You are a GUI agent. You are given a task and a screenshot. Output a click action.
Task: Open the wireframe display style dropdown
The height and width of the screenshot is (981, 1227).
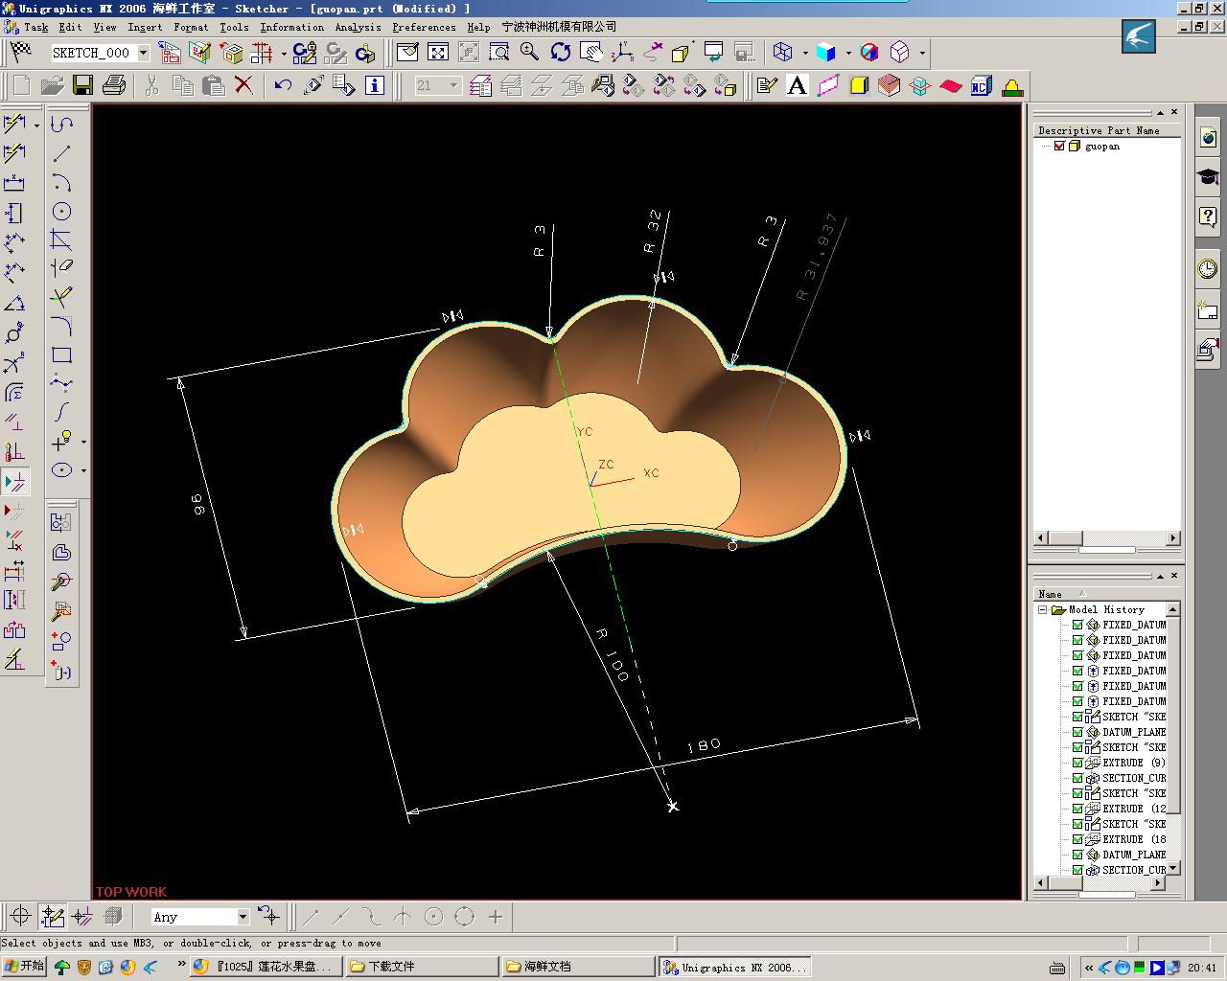click(x=805, y=53)
